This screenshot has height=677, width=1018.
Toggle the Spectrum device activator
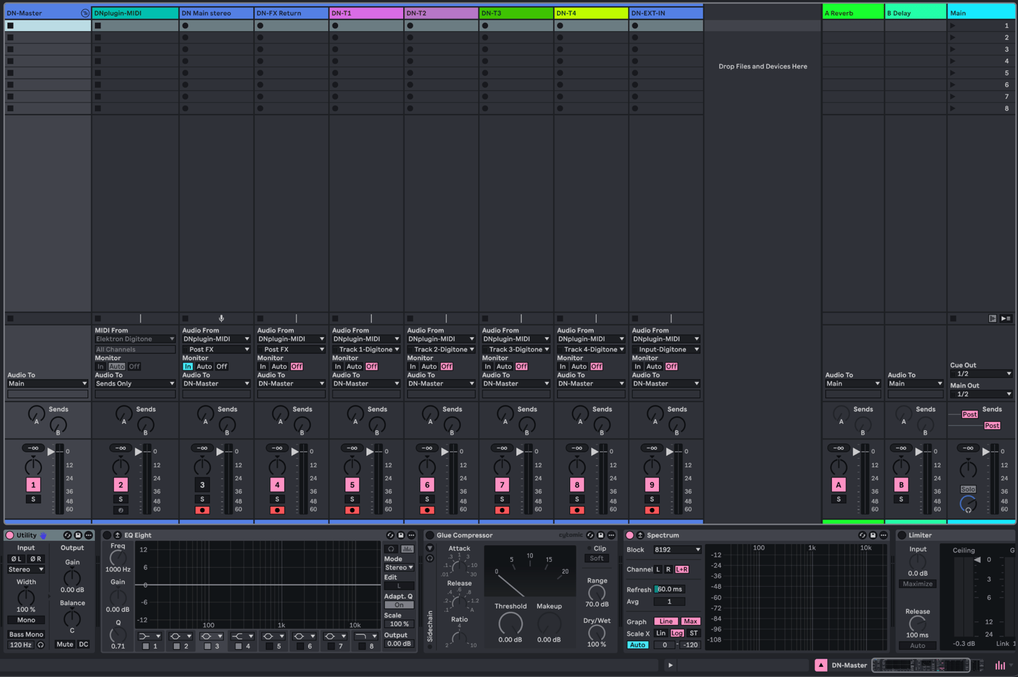[630, 535]
